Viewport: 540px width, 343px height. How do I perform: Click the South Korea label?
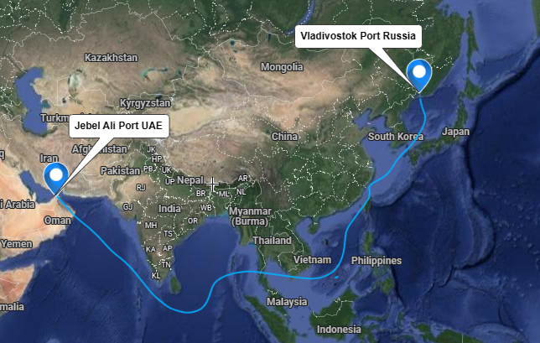[396, 137]
